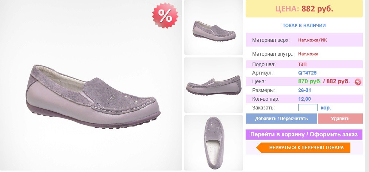The height and width of the screenshot is (172, 369).
Task: Click the article number QT4725
Action: tap(308, 73)
